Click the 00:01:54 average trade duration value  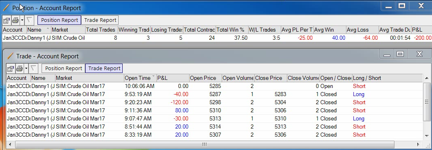pos(400,38)
